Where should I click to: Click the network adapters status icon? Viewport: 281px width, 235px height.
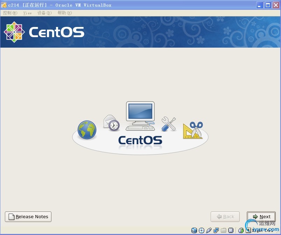(x=216, y=230)
